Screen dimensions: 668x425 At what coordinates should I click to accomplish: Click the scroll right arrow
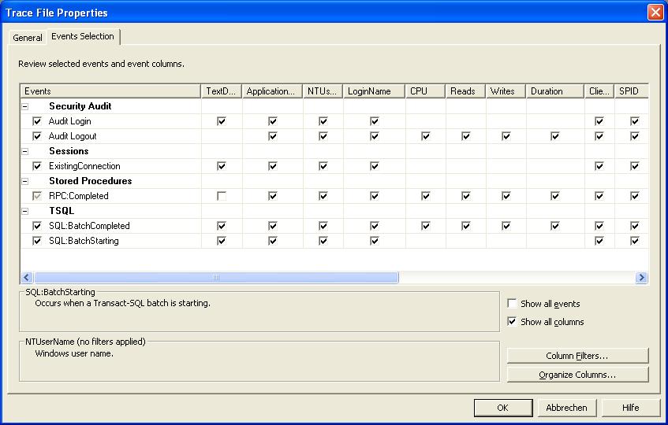[641, 278]
